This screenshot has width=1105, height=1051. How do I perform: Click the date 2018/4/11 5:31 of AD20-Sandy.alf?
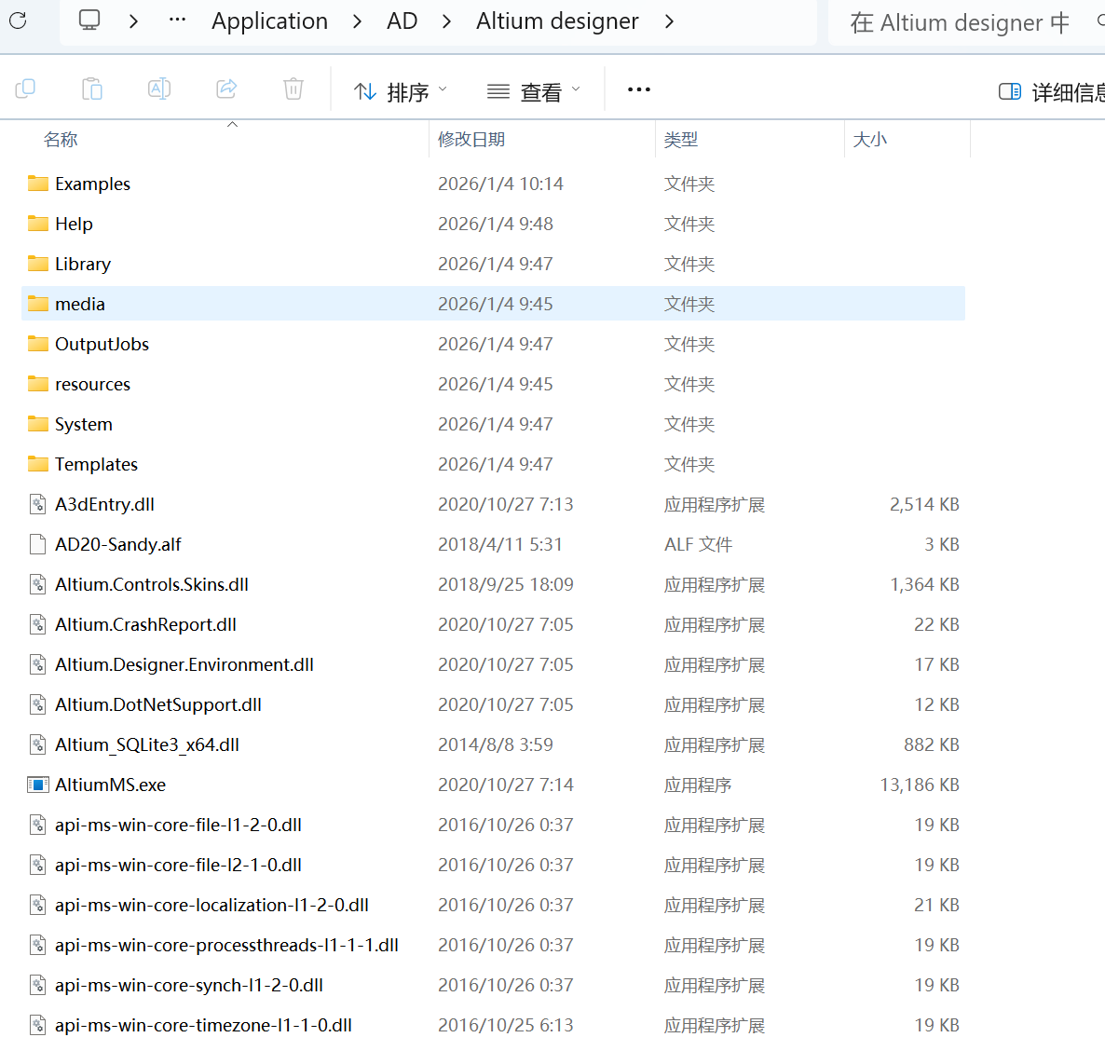click(x=499, y=545)
